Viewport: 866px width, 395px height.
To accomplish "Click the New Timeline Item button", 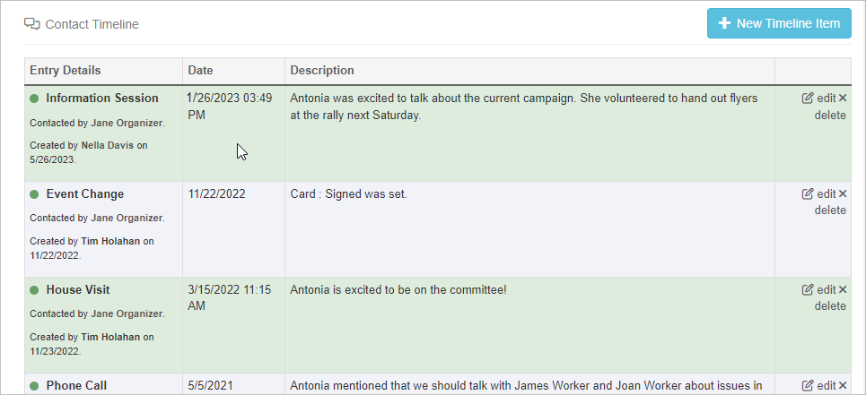I will (x=779, y=23).
